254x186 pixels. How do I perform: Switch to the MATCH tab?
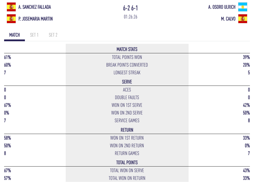[x=14, y=35]
